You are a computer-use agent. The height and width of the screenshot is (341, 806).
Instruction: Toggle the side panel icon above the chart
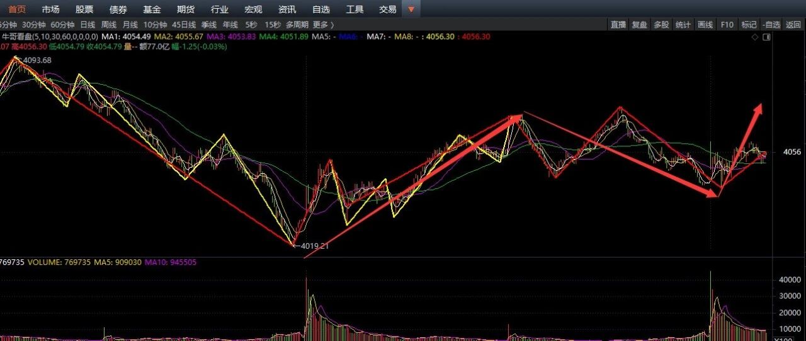[766, 37]
